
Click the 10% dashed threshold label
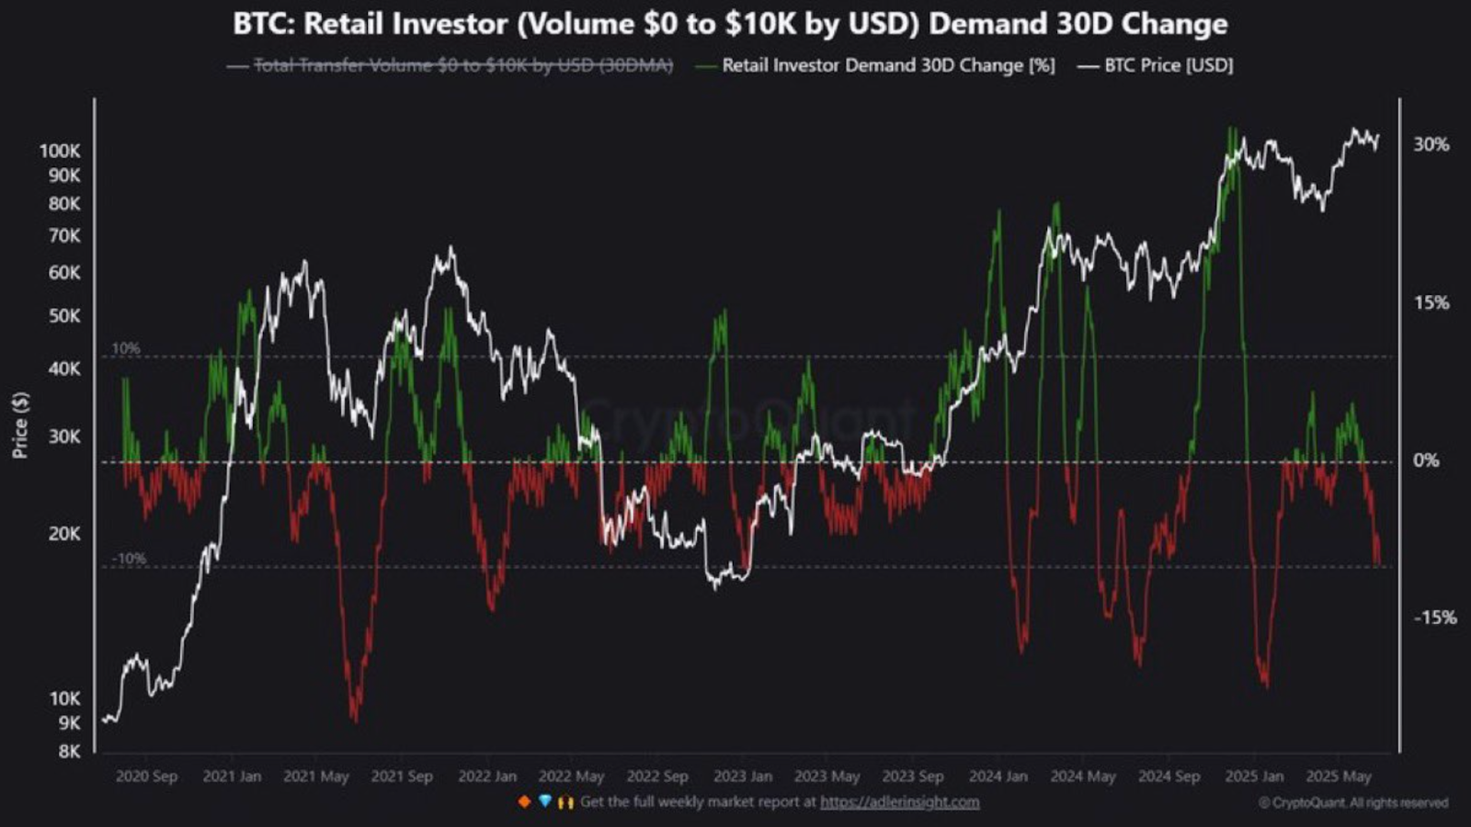(126, 348)
